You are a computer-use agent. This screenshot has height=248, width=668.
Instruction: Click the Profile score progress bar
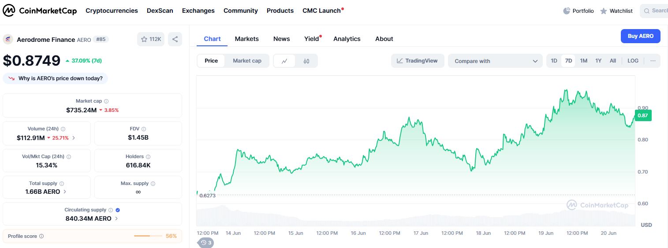pyautogui.click(x=148, y=236)
